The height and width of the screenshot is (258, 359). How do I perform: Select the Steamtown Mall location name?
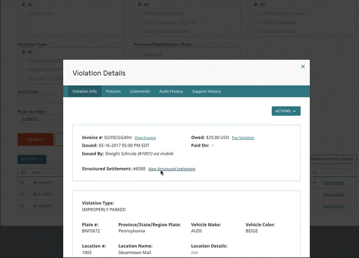135,252
